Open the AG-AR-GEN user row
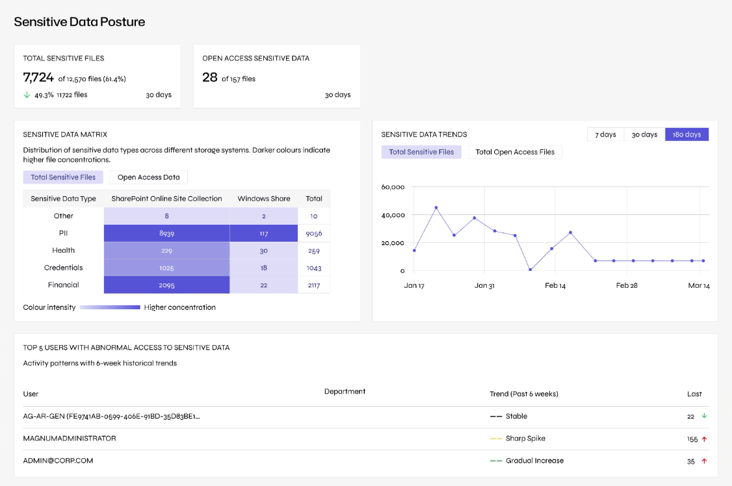The height and width of the screenshot is (486, 732). [x=365, y=417]
